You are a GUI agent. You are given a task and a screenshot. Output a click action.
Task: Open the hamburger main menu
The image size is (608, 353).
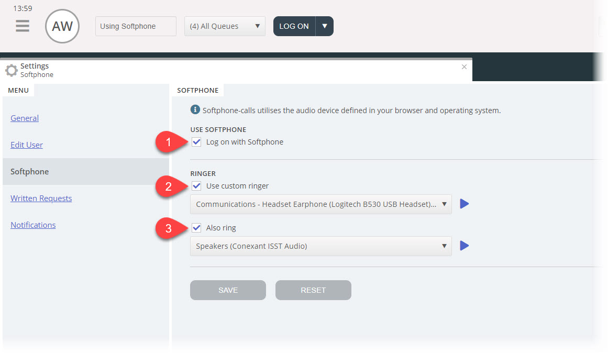point(23,26)
